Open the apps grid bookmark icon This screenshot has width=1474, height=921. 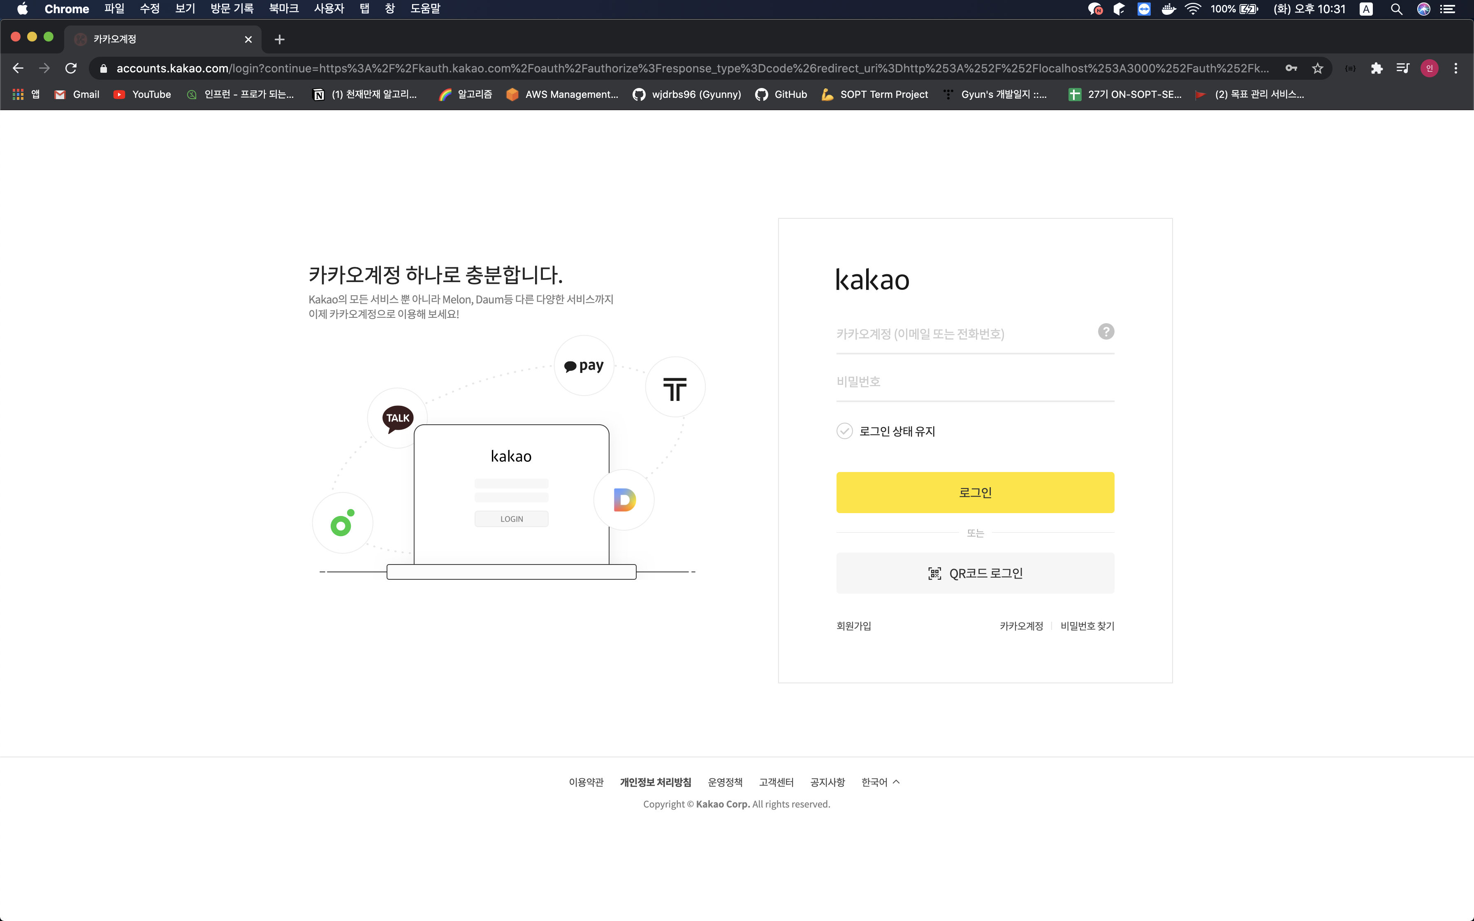click(x=18, y=95)
